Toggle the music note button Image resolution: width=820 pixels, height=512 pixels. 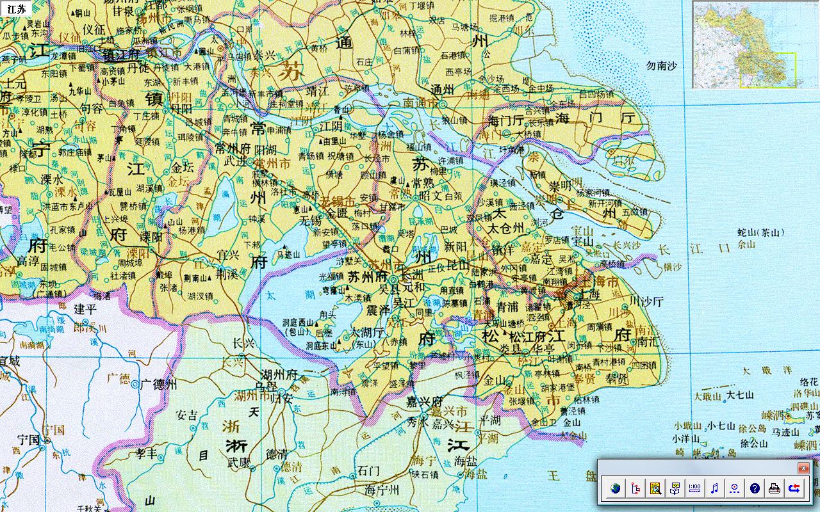[715, 489]
